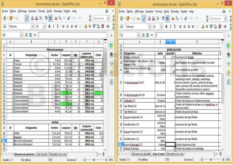Toggle Italic formatting in the right window
The image size is (233, 165).
click(171, 26)
